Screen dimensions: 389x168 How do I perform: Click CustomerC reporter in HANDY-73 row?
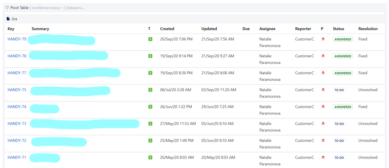(304, 123)
